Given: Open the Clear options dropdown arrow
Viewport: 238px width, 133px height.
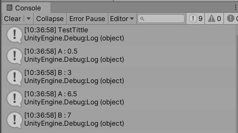Looking at the screenshot, I should [x=29, y=19].
